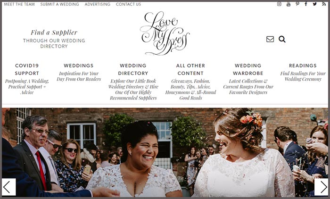
Task: Open the Meet The Team page
Action: [x=19, y=4]
